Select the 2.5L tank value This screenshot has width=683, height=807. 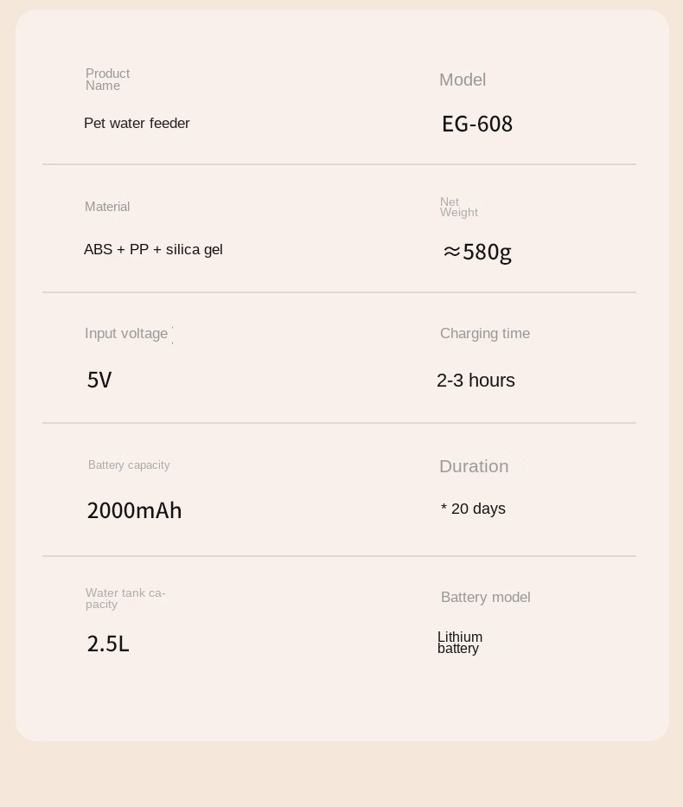pos(108,644)
